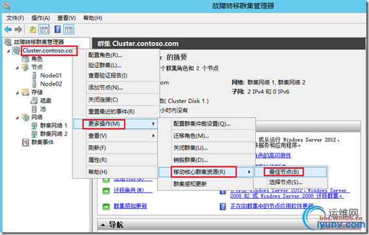Collapse the 网络 tree node
This screenshot has width=369, height=235.
[17, 118]
